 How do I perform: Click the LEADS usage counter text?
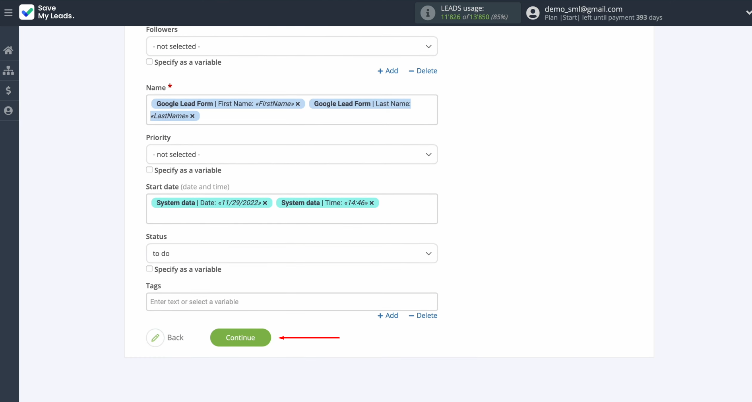tap(474, 17)
